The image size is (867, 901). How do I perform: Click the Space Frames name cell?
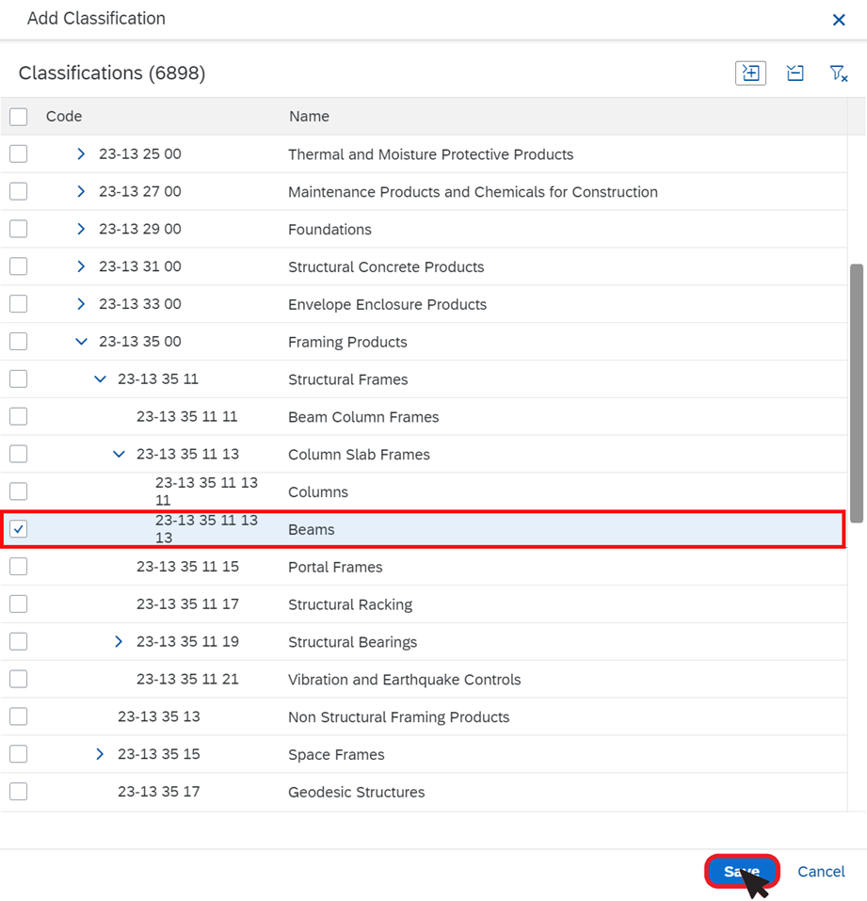click(336, 754)
